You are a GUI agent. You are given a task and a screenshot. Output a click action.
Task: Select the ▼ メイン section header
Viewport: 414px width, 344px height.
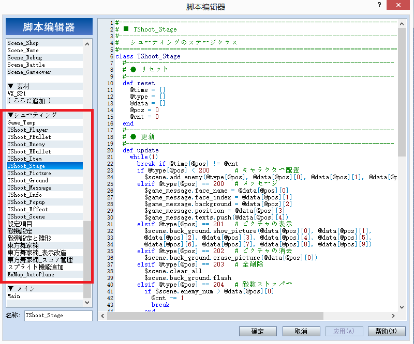45,289
